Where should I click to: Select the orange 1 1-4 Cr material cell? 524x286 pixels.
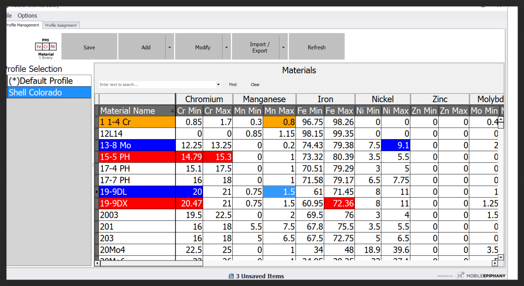coord(137,122)
